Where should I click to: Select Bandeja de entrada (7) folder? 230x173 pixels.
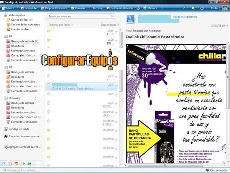[23, 41]
